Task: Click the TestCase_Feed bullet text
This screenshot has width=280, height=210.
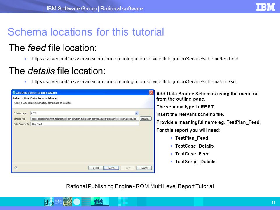Action: point(192,154)
